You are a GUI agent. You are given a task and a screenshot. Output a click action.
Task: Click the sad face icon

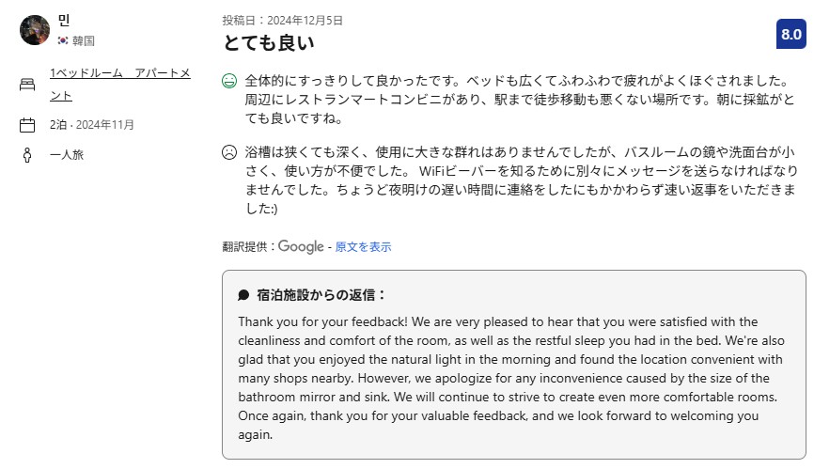[228, 152]
